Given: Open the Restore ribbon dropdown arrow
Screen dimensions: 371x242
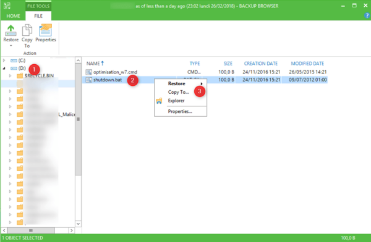Looking at the screenshot, I should (x=11, y=46).
